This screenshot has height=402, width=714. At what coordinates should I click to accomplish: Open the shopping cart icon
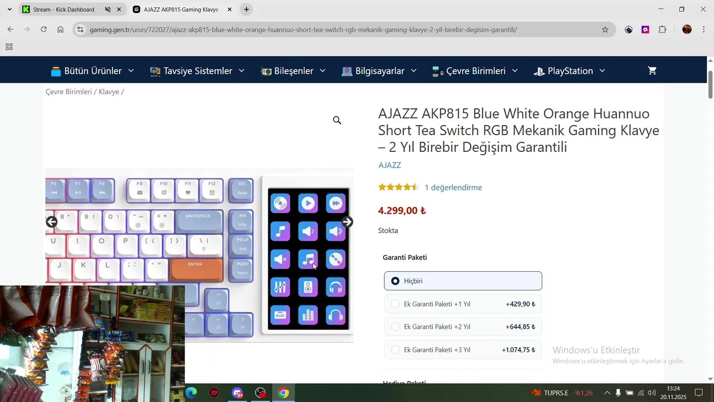pos(652,71)
